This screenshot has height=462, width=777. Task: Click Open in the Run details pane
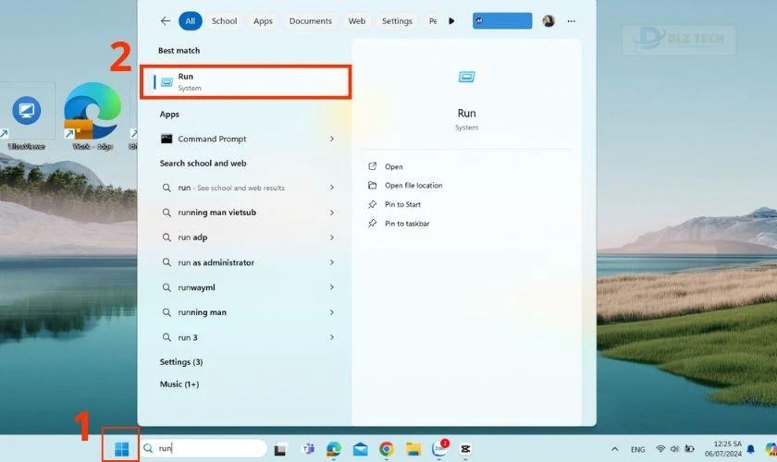(394, 166)
